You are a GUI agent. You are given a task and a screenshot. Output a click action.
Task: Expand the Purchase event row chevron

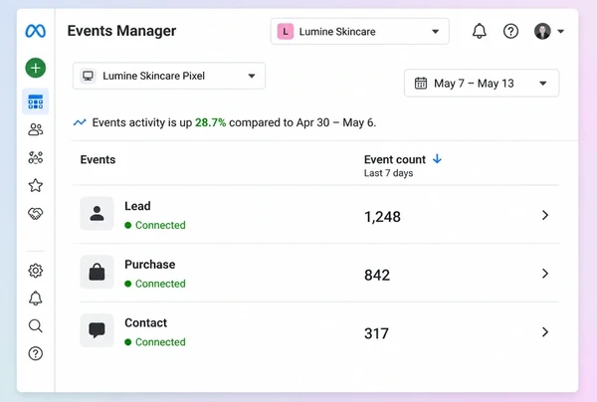(545, 274)
